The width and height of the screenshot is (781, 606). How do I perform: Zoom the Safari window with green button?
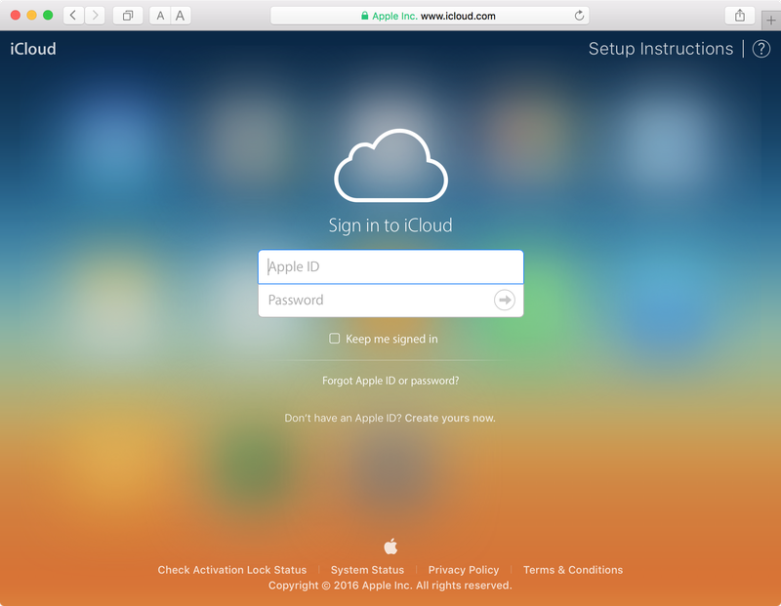[x=48, y=15]
